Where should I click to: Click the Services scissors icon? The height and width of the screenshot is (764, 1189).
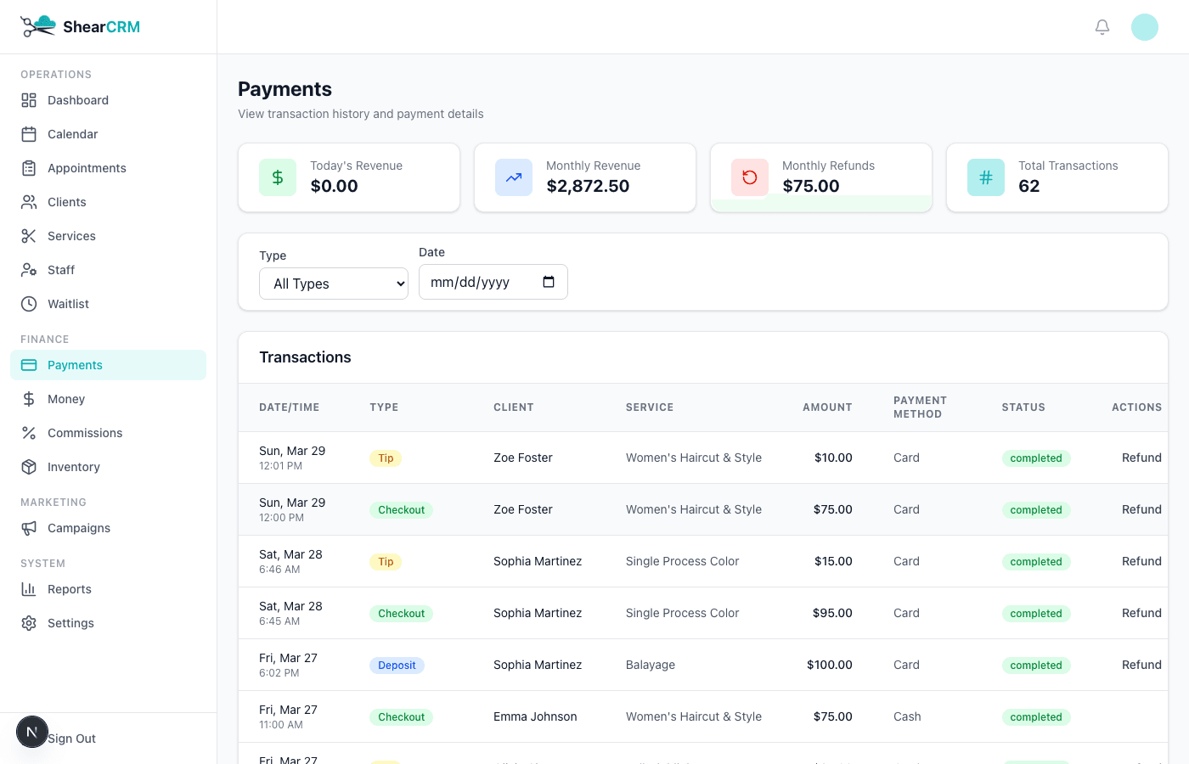click(29, 236)
